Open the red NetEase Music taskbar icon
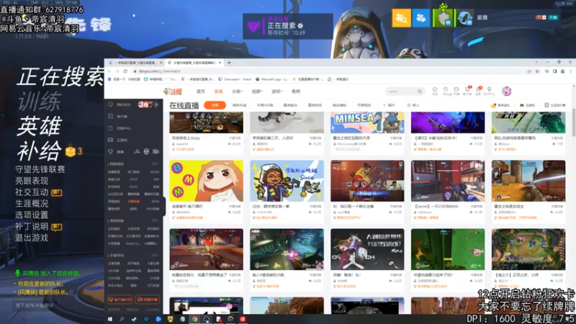 point(243,319)
